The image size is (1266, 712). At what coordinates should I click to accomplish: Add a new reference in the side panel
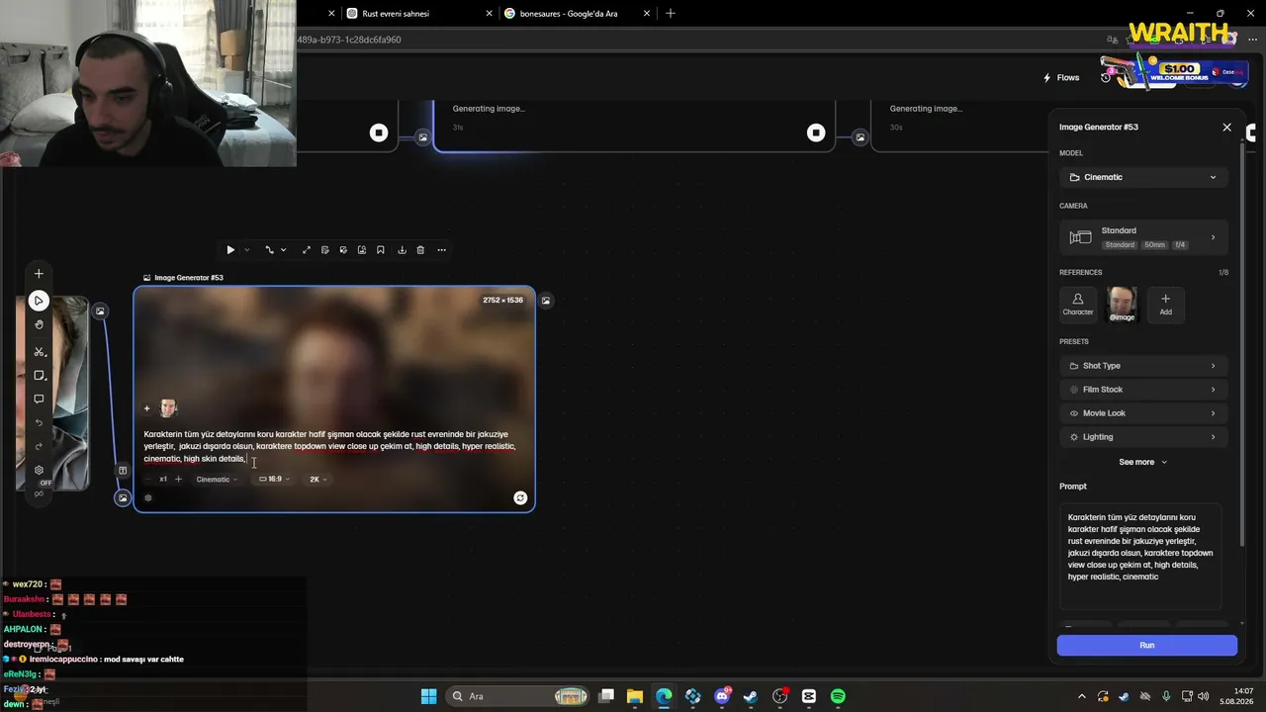[1166, 304]
